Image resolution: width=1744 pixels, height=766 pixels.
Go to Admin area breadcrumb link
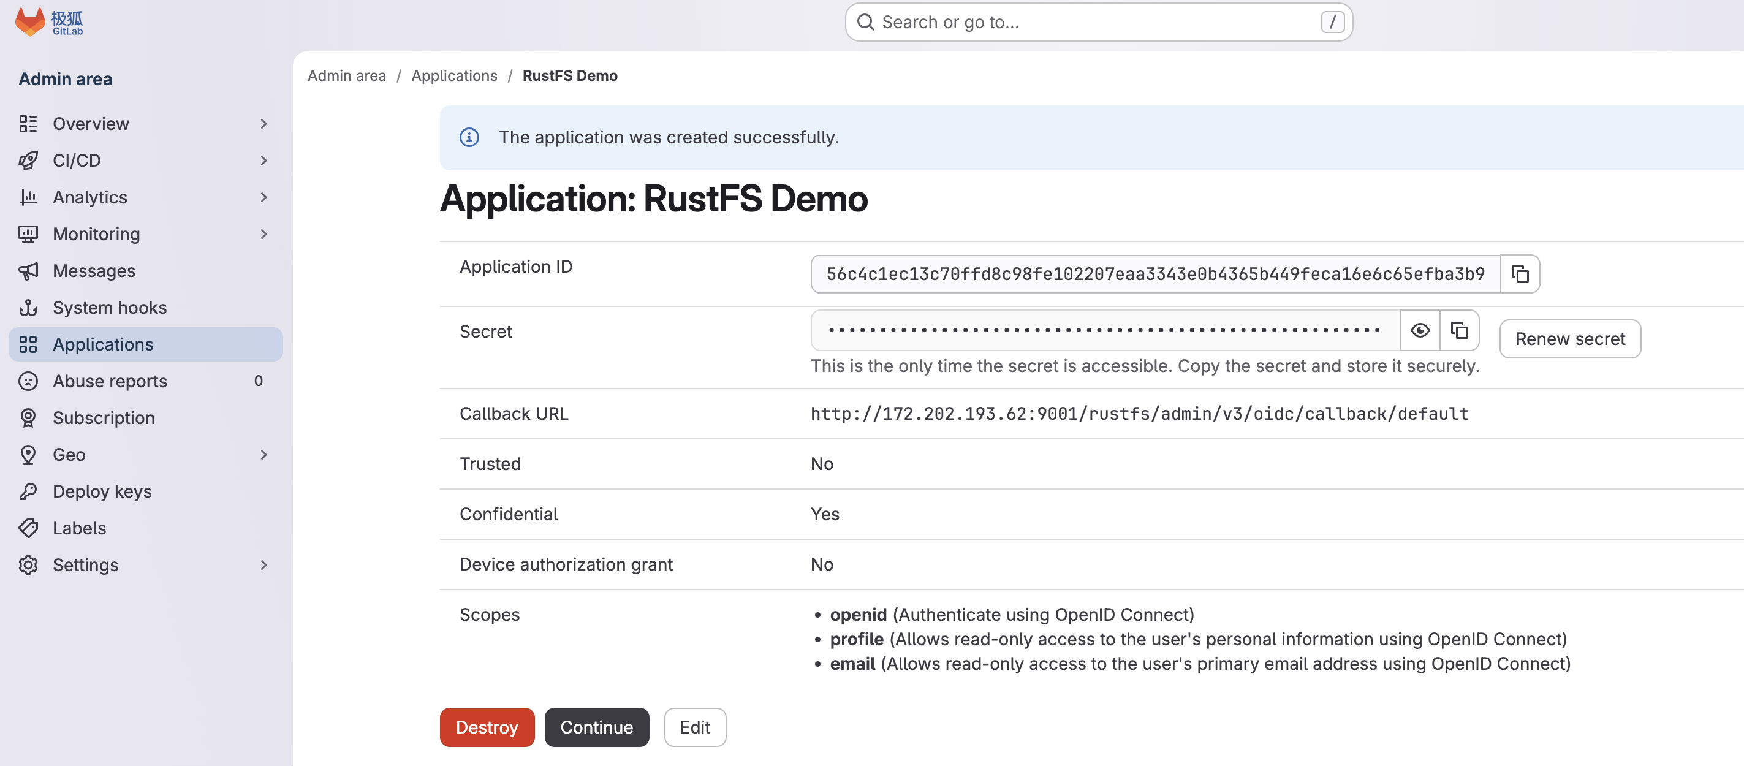tap(347, 76)
